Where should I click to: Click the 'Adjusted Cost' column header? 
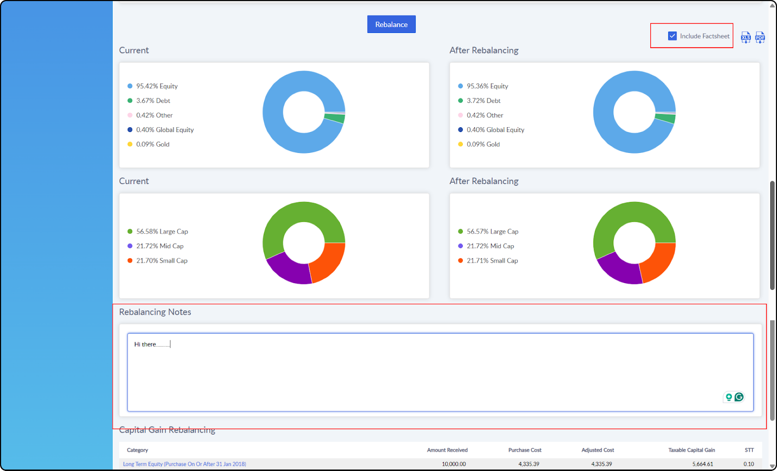coord(598,450)
